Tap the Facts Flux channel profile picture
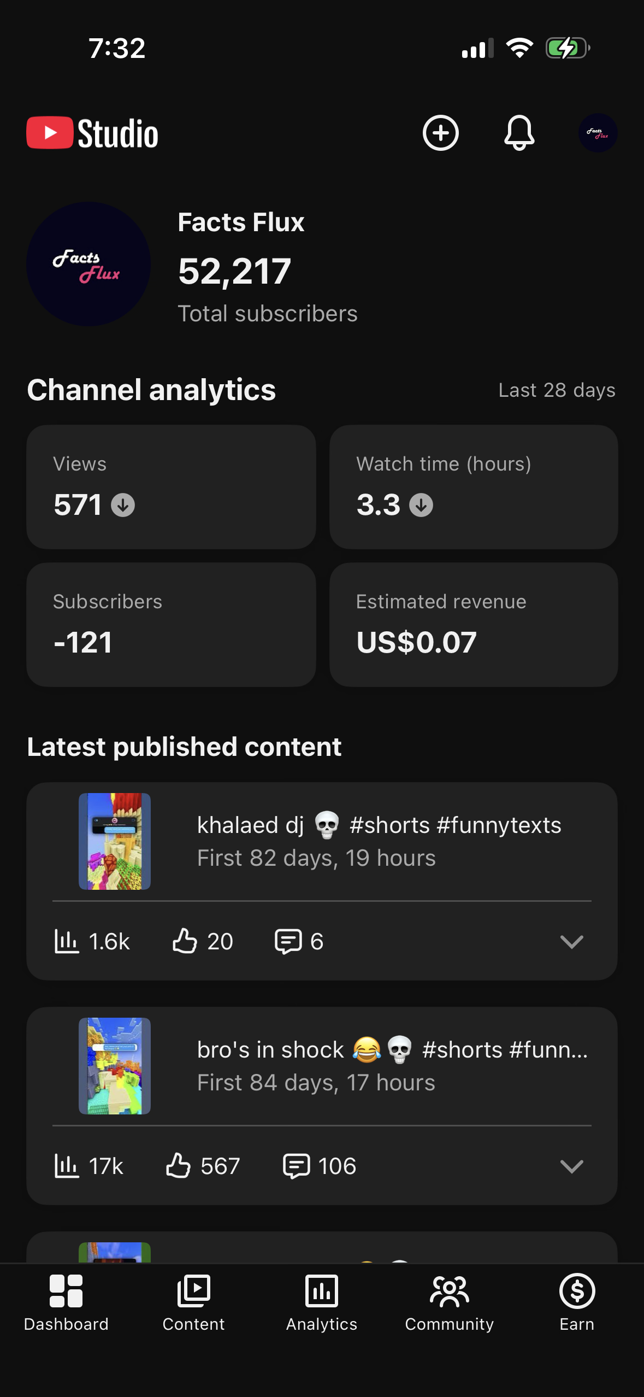Viewport: 644px width, 1397px height. 88,264
